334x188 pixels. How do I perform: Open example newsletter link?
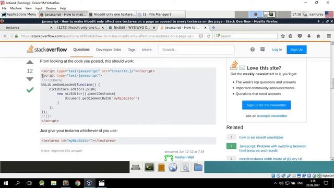(272, 116)
